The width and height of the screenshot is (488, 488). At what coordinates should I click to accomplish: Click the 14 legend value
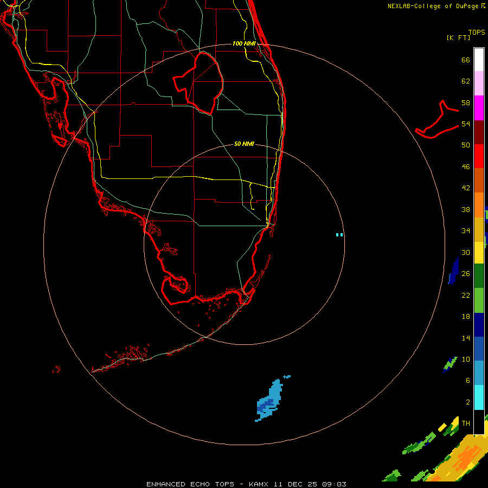pos(466,338)
